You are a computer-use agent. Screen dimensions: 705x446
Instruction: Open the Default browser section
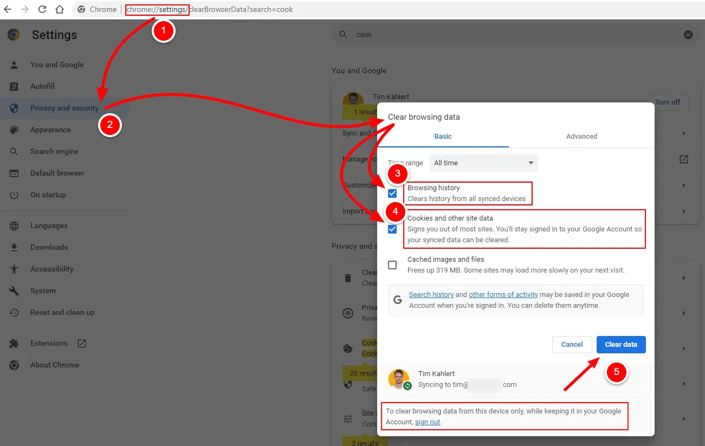tap(57, 173)
